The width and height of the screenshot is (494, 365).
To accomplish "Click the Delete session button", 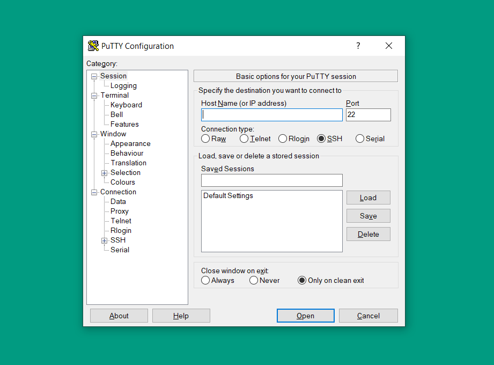I will point(368,234).
